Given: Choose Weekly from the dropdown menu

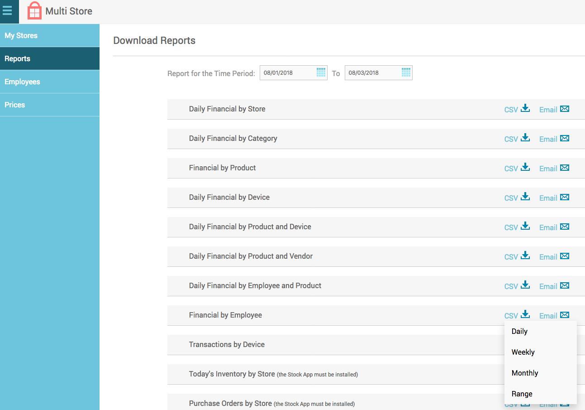Looking at the screenshot, I should [x=541, y=352].
